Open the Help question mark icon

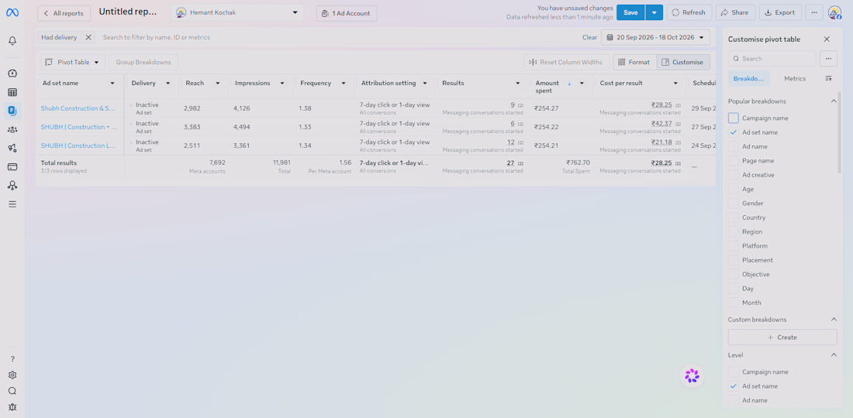(12, 359)
